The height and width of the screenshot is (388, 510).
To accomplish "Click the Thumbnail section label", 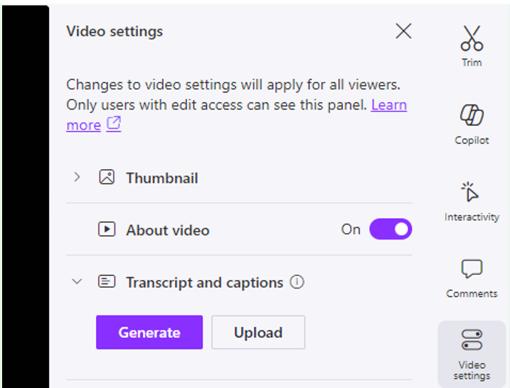I will click(162, 178).
